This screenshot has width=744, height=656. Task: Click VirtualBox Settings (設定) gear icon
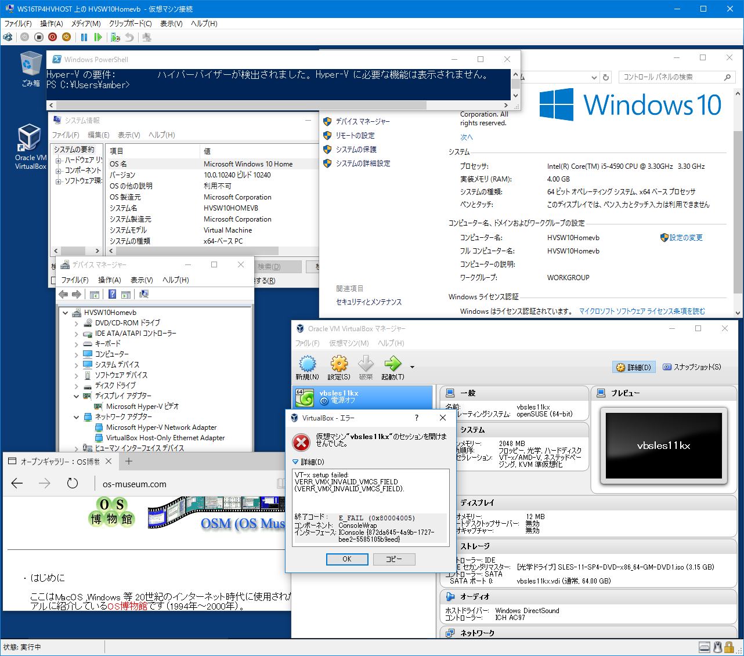pos(339,368)
